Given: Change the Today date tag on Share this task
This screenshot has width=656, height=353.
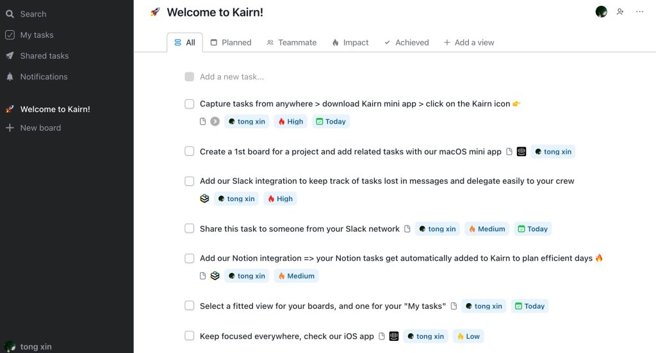Looking at the screenshot, I should click(532, 229).
